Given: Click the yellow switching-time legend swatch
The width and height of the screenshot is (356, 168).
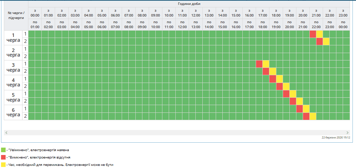Looking at the screenshot, I should (x=4, y=164).
